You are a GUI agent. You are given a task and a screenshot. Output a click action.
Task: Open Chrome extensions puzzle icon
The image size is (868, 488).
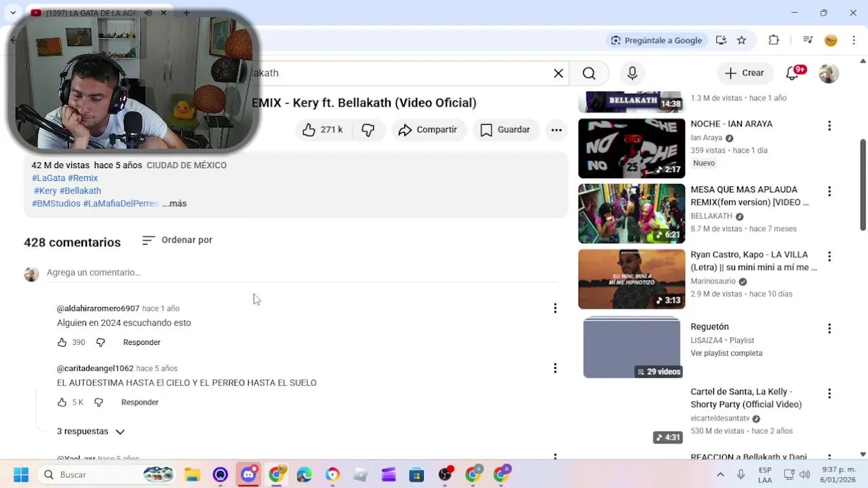coord(774,41)
